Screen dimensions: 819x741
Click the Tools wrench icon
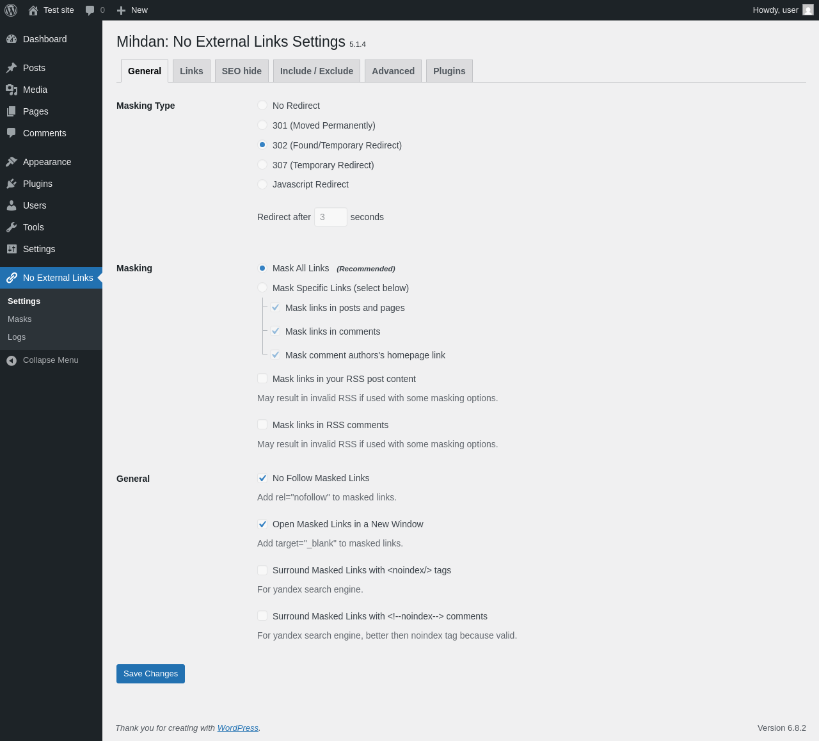tap(12, 227)
